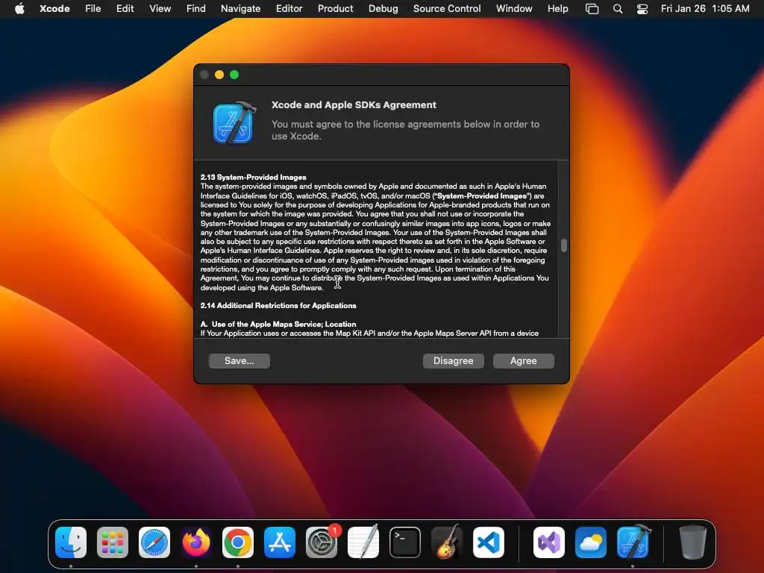
Task: Click the date and time in the menu bar
Action: [x=705, y=8]
